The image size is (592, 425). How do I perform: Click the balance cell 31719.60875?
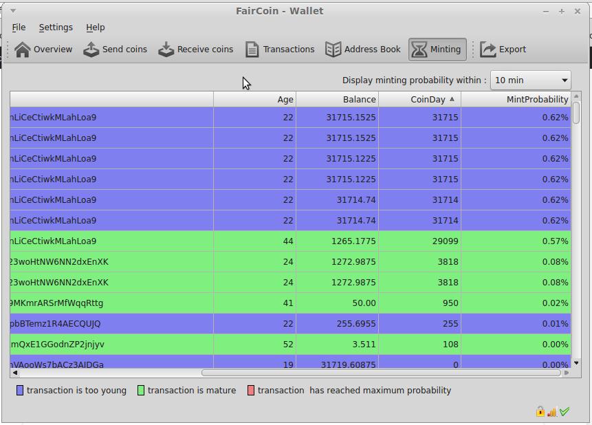click(x=338, y=362)
